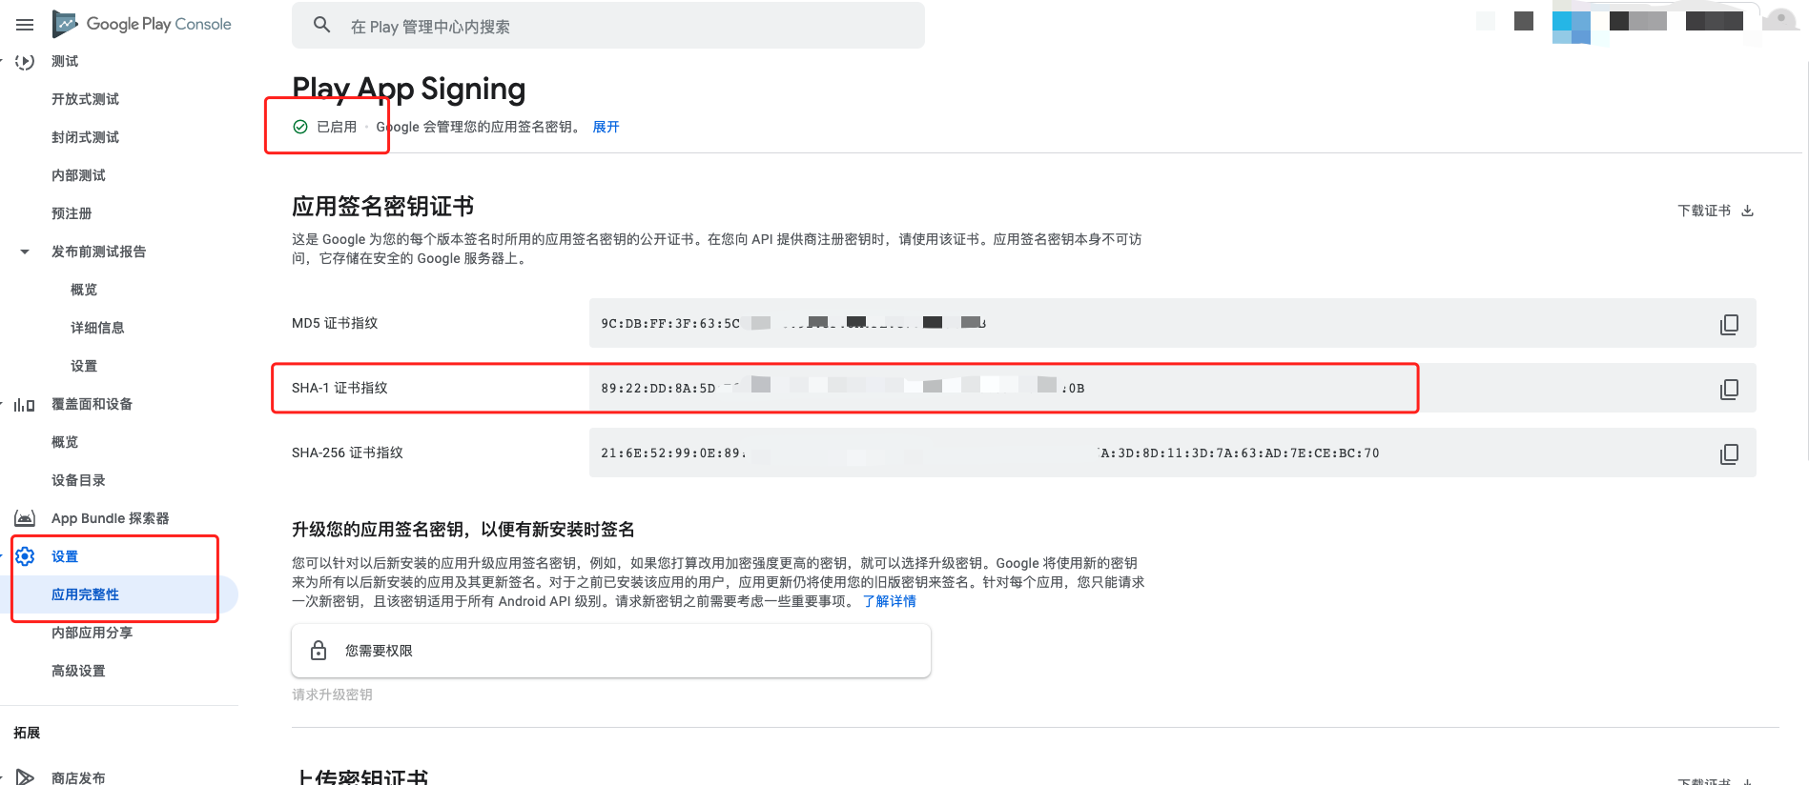The image size is (1809, 785).
Task: Open App Bundle 探索器
Action: [x=110, y=518]
